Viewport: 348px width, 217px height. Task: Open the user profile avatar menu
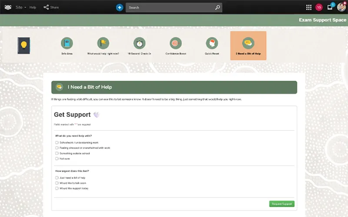coord(341,7)
